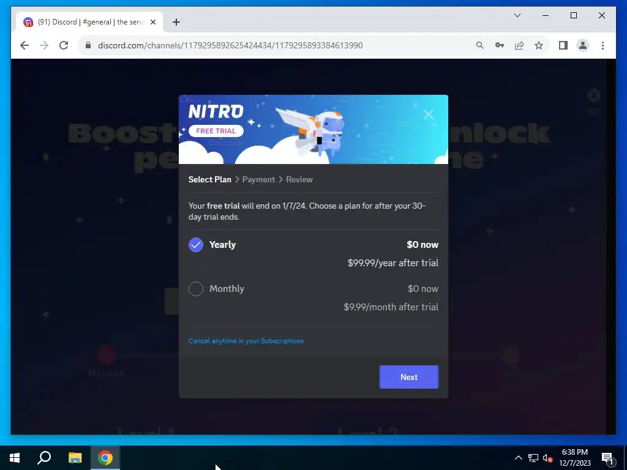
Task: Go to the Payment step breadcrumb
Action: [258, 179]
